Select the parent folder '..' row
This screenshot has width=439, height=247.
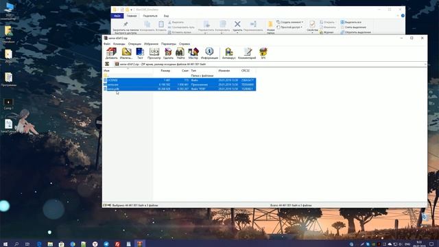click(x=179, y=75)
